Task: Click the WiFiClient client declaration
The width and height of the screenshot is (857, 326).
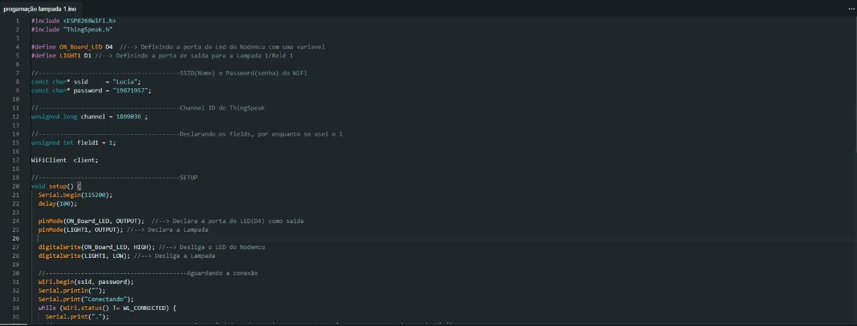Action: (x=64, y=160)
